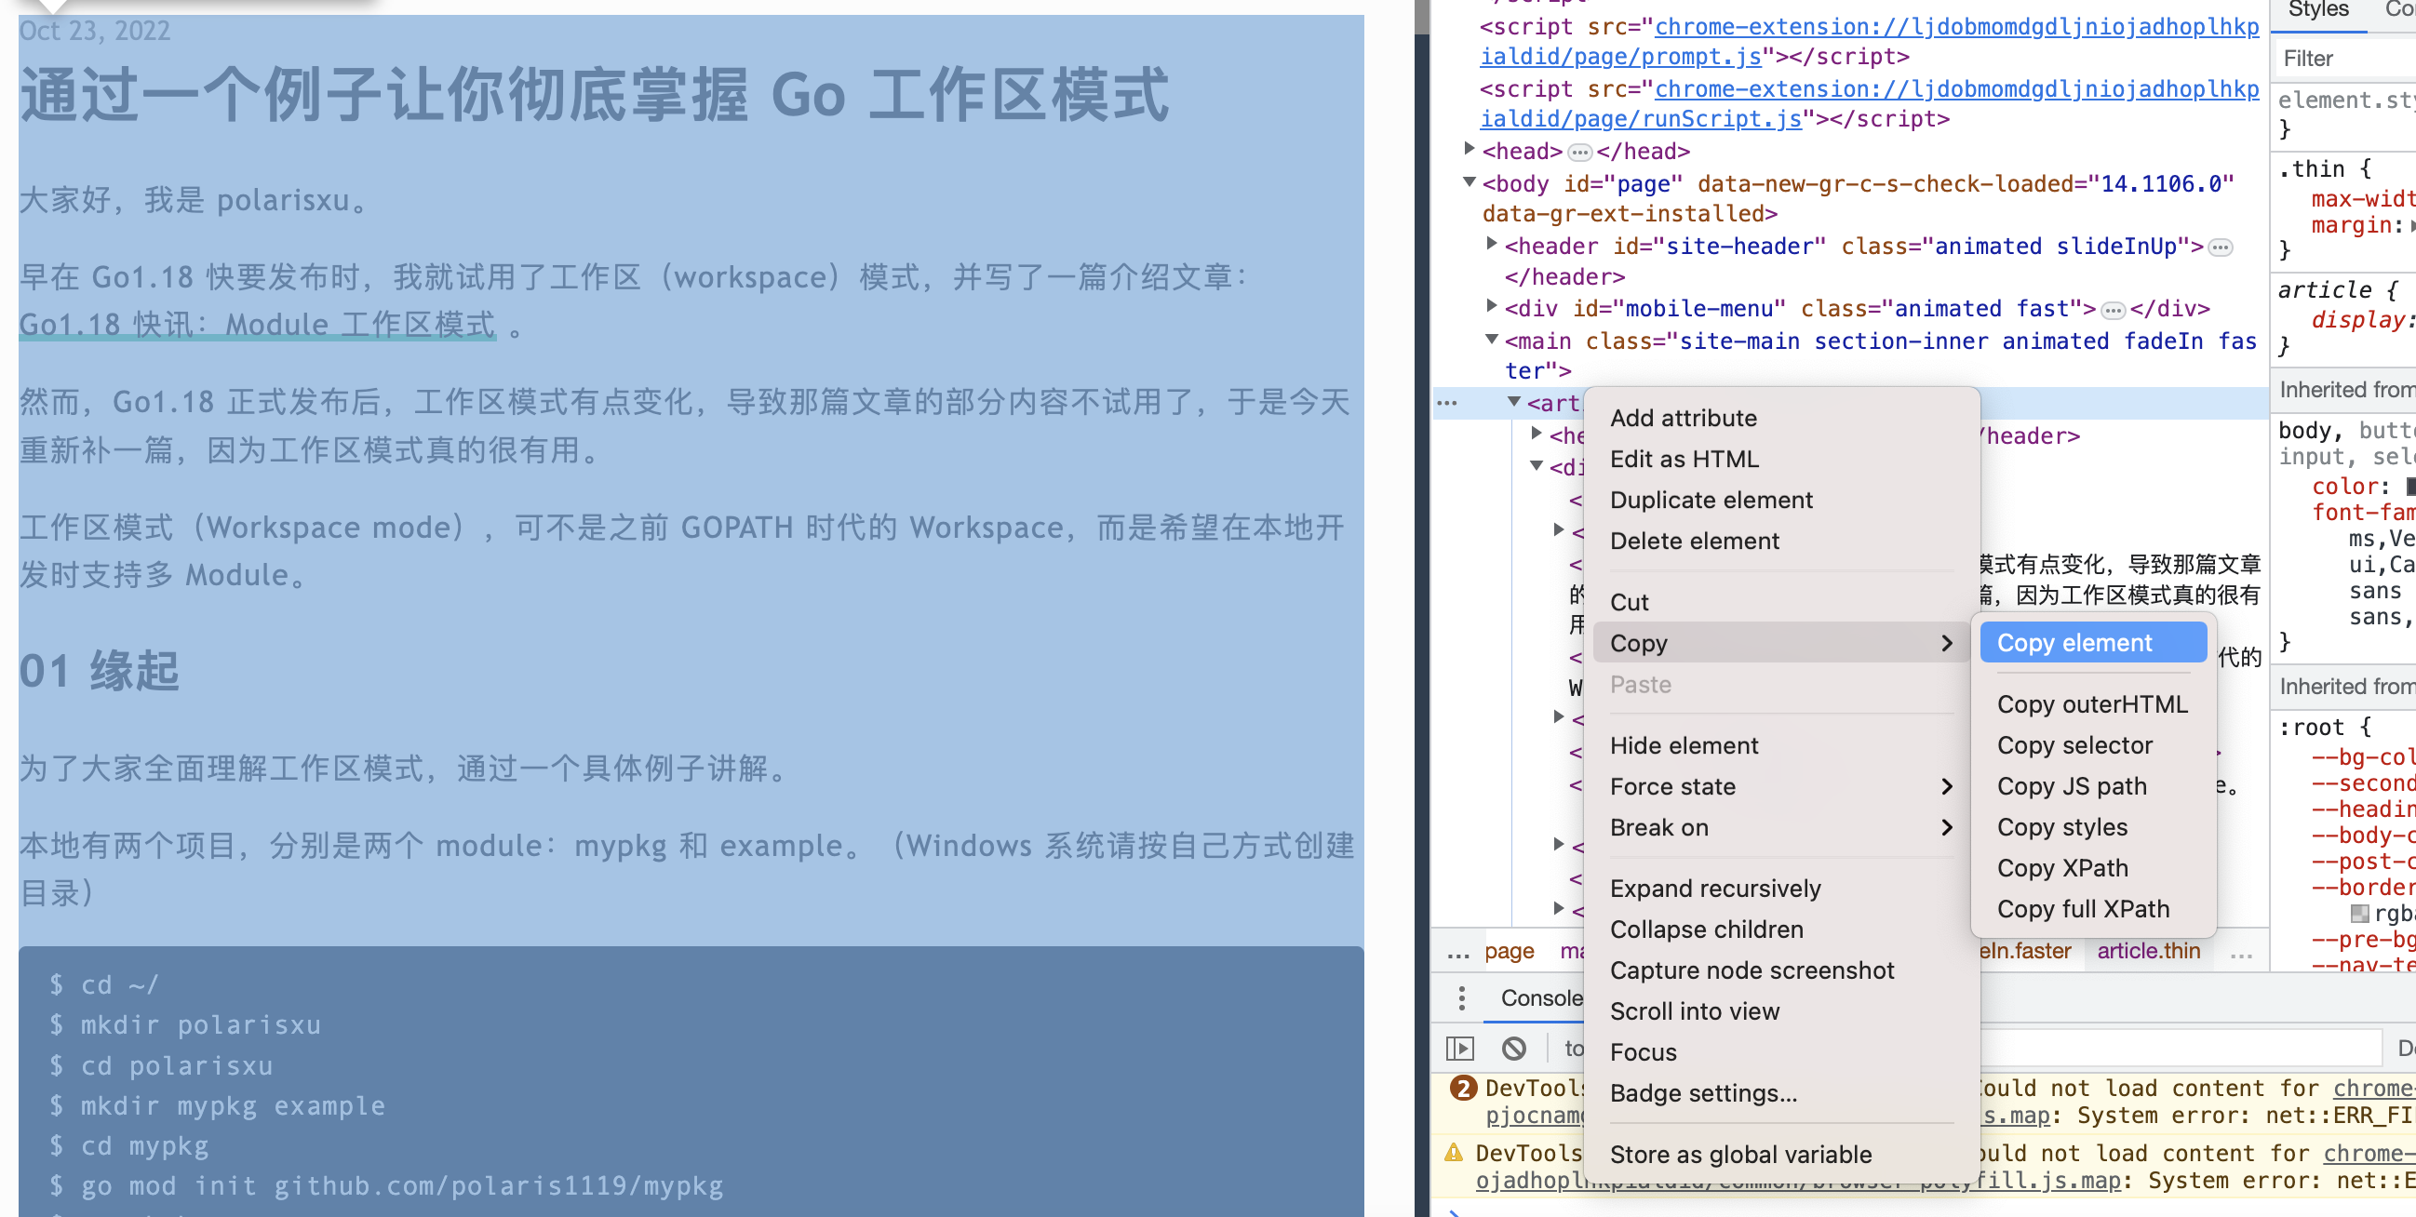The width and height of the screenshot is (2416, 1217).
Task: Choose Copy outerHTML from submenu
Action: pyautogui.click(x=2091, y=703)
